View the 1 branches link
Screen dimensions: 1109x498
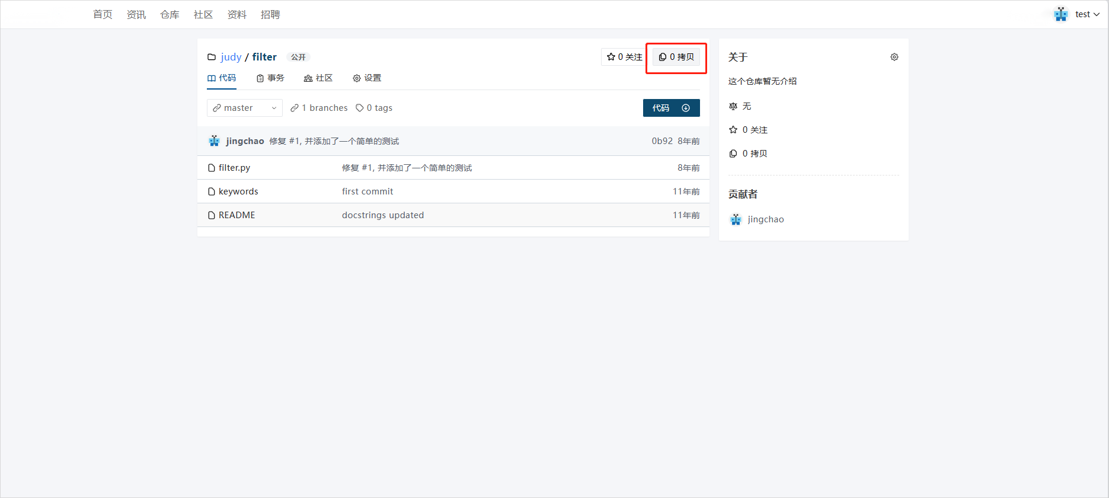[x=319, y=108]
